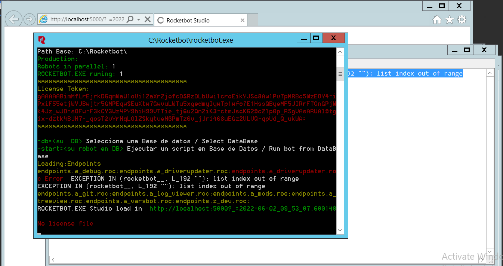
Task: Click the search magnifier in the address bar
Action: pyautogui.click(x=130, y=19)
